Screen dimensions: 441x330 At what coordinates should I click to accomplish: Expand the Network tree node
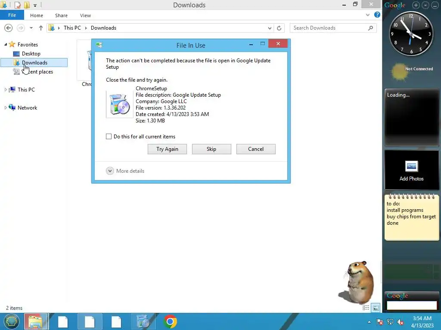[6, 107]
